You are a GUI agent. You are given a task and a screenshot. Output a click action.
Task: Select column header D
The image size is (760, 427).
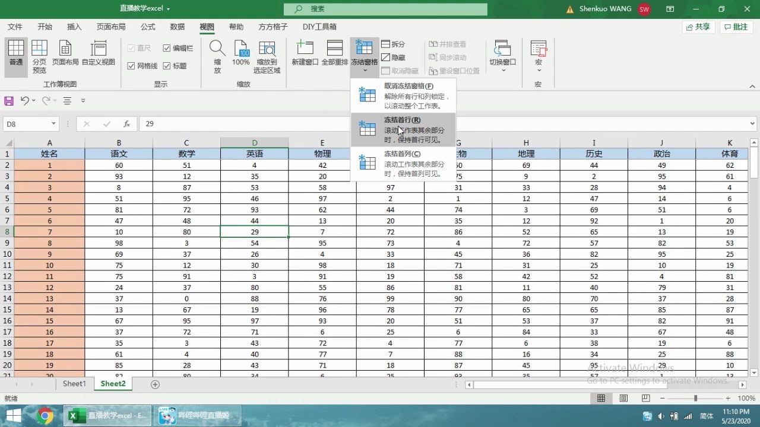254,143
